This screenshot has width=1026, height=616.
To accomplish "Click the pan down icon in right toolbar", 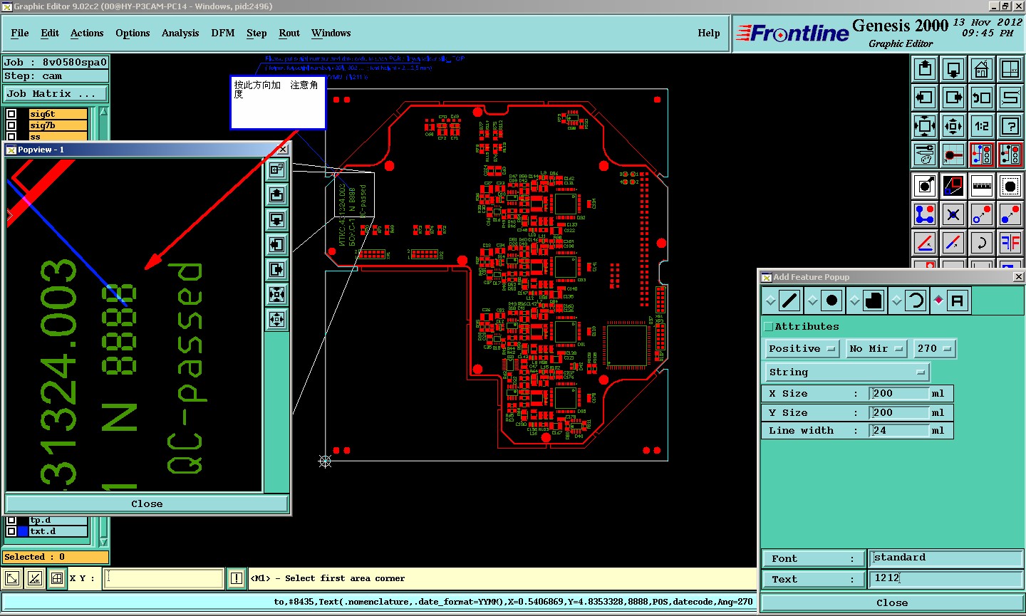I will point(953,69).
